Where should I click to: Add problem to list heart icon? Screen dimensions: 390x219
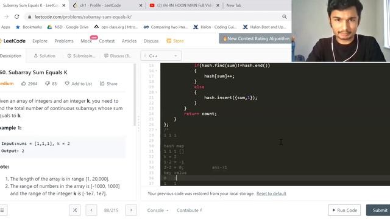click(79, 84)
